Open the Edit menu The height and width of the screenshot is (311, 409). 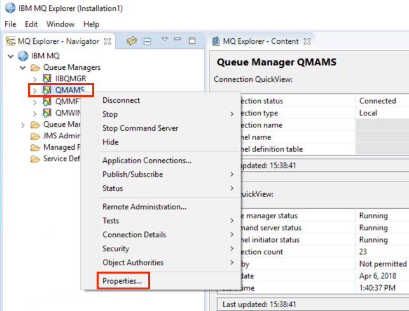coord(31,24)
